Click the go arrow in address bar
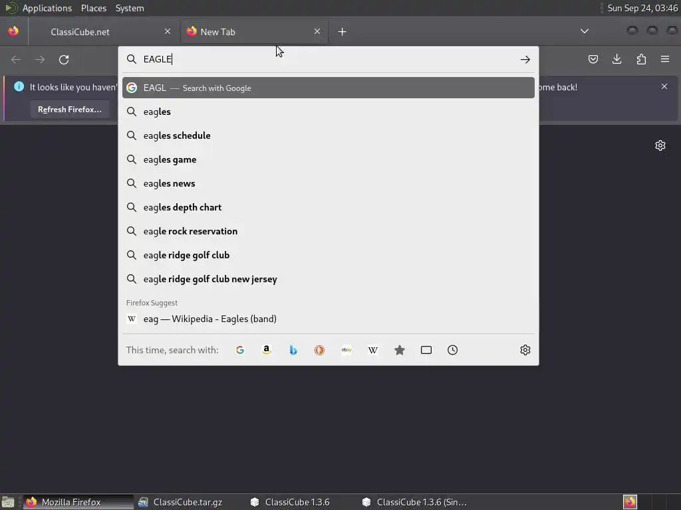This screenshot has width=681, height=510. pos(525,59)
